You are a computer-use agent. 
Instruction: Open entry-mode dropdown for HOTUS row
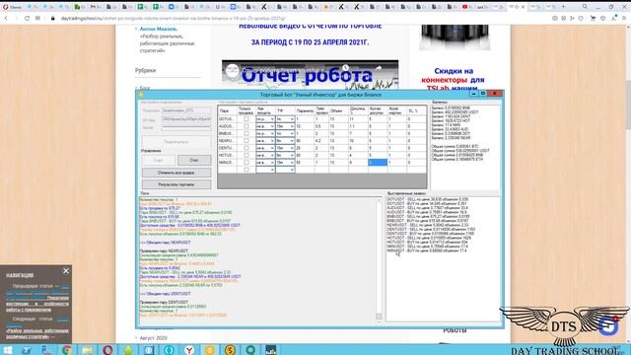[x=272, y=156]
